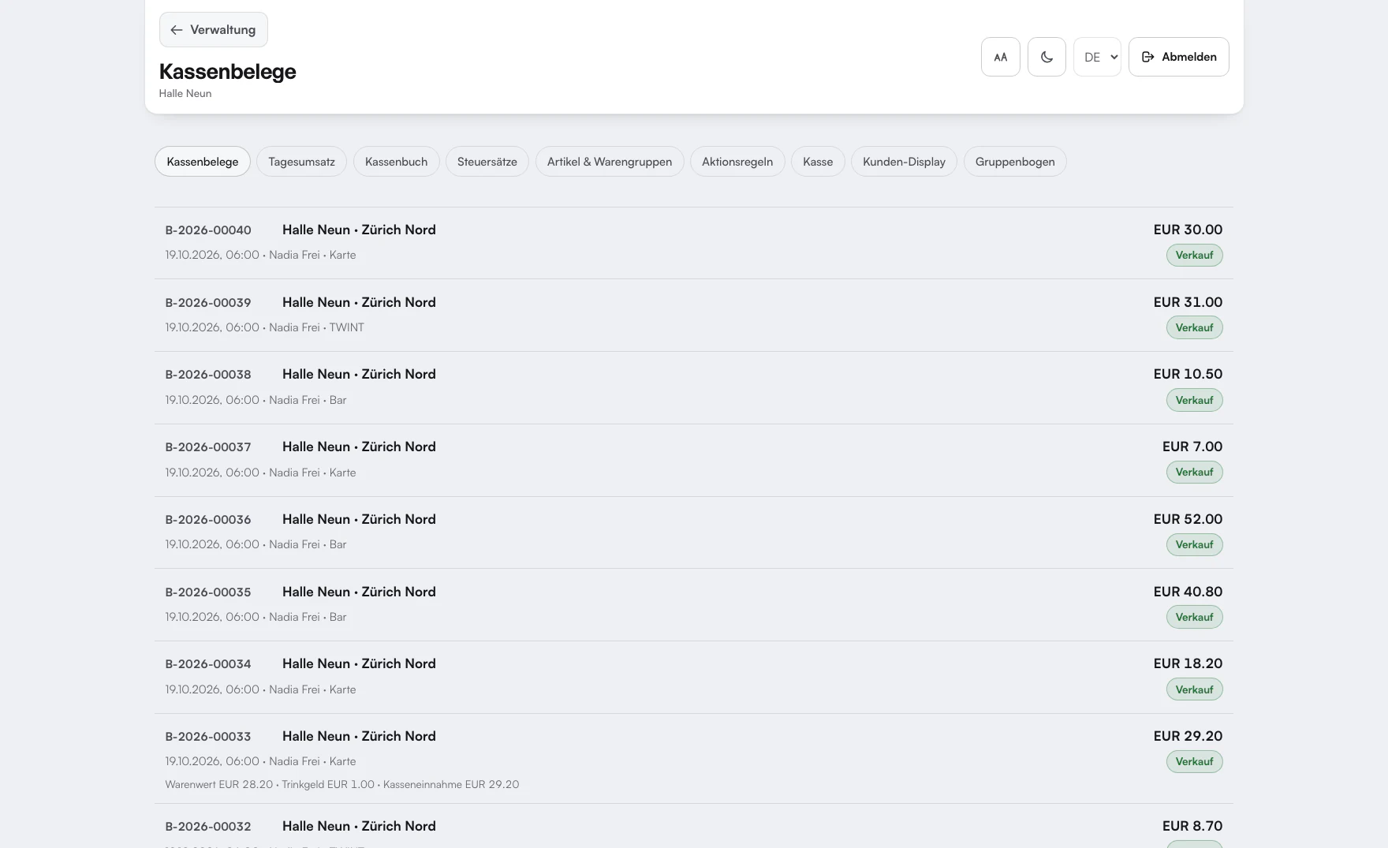Toggle dark mode moon icon

pyautogui.click(x=1047, y=57)
